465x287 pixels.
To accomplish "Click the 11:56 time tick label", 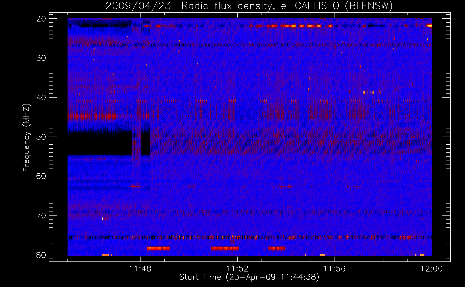I will tap(335, 269).
